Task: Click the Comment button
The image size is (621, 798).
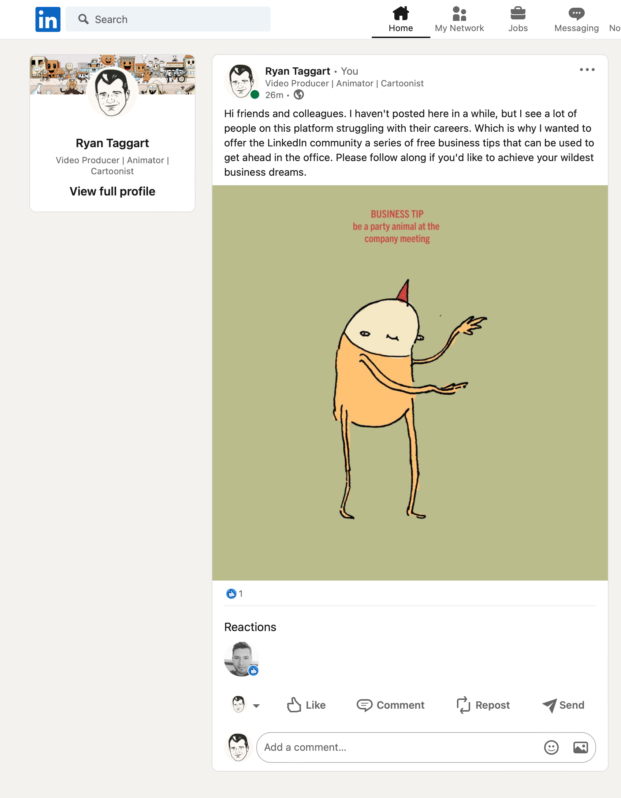Action: pyautogui.click(x=390, y=705)
